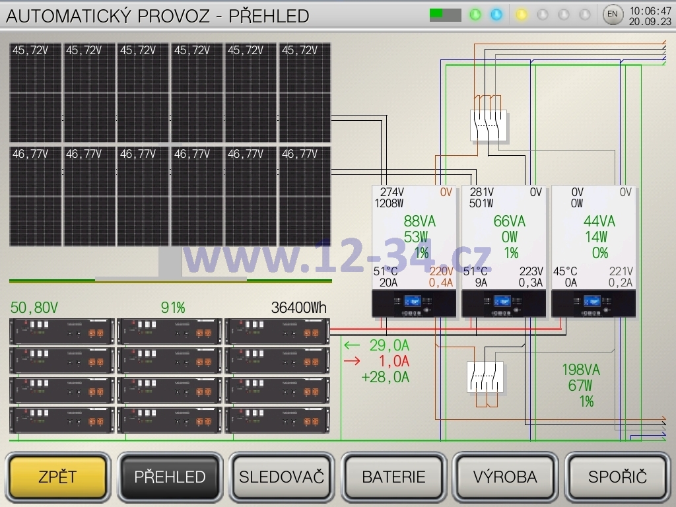Click the battery charge level 91%
This screenshot has width=676, height=507.
(173, 308)
